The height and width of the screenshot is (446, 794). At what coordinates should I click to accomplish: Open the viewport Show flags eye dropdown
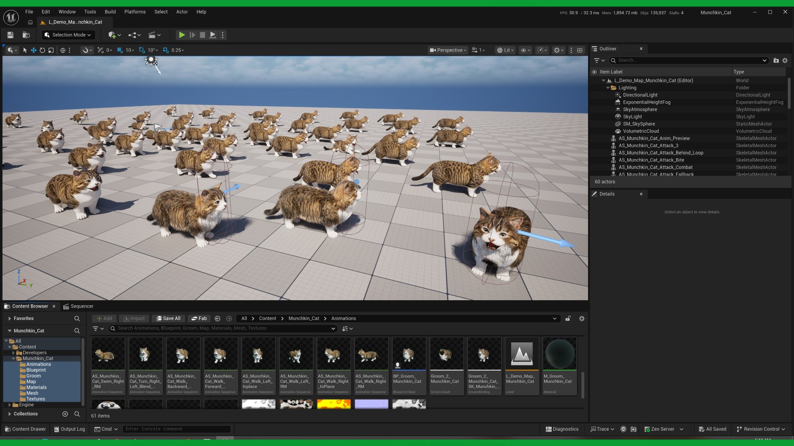(x=525, y=50)
